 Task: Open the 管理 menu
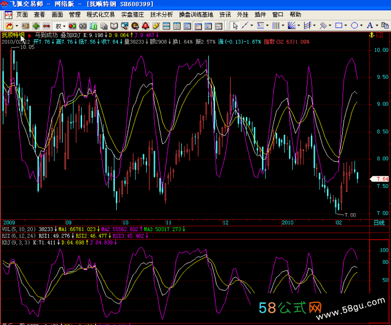coord(75,15)
